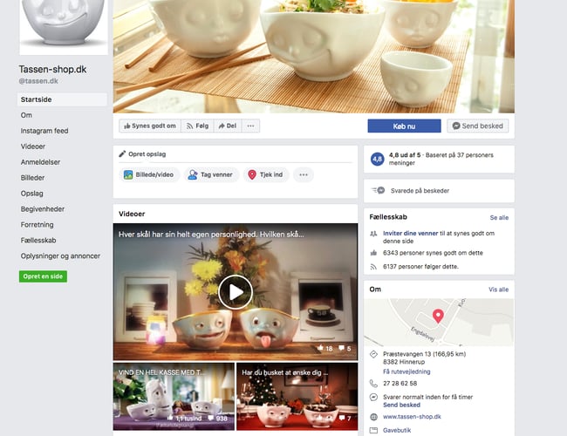The image size is (567, 436).
Task: Click the Synes godt om like button
Action: 150,126
